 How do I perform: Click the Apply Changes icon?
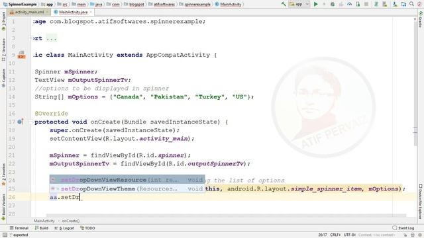tap(324, 4)
